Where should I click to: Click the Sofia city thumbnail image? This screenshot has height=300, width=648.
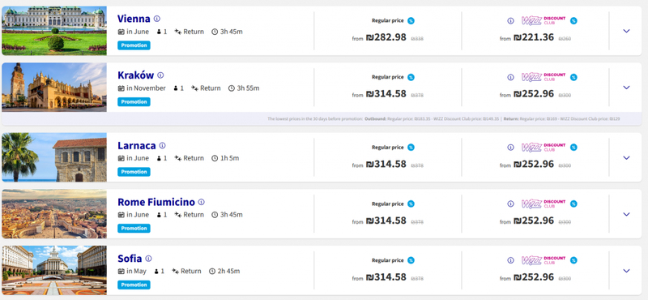coord(54,270)
